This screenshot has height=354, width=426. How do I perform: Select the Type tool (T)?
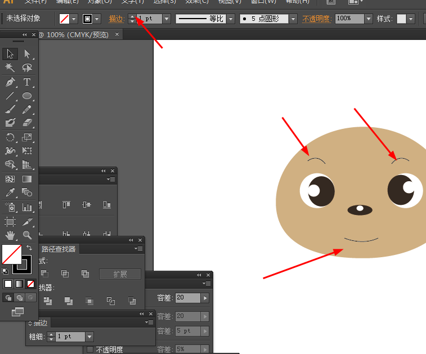pos(27,82)
